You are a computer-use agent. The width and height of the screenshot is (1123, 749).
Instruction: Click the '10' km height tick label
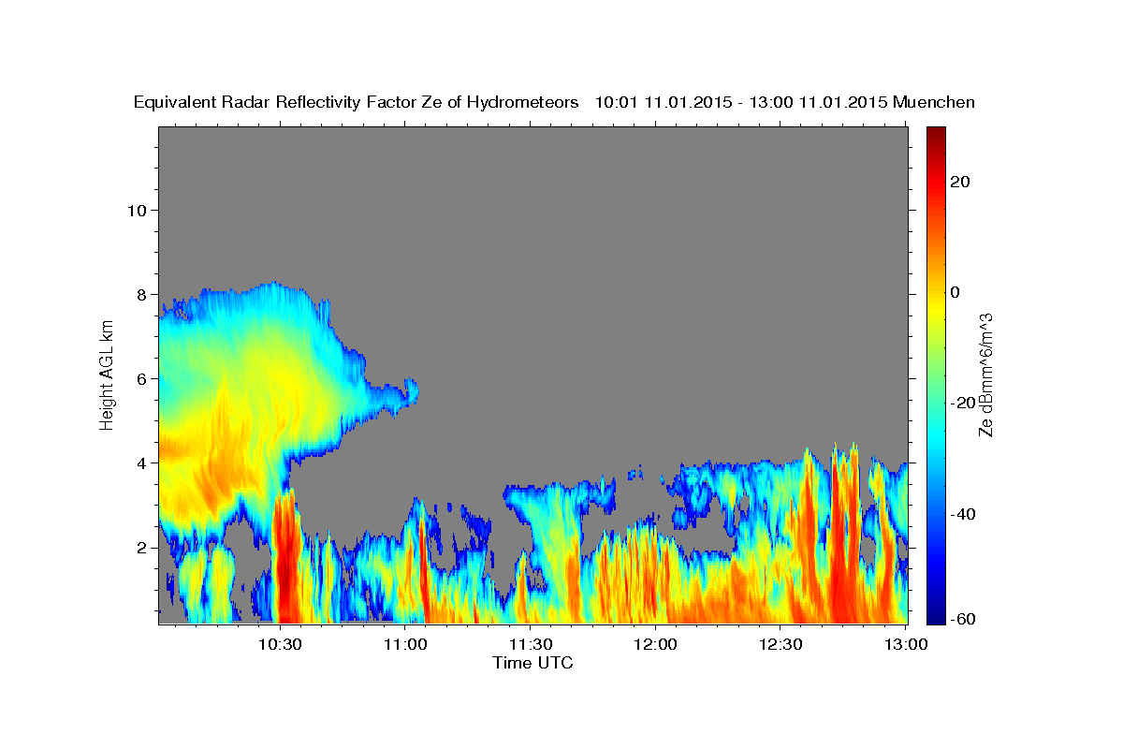tap(138, 210)
